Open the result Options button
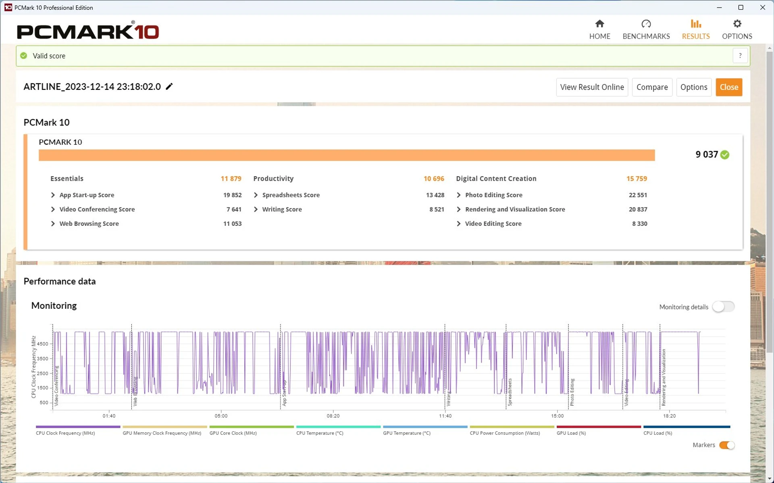This screenshot has height=483, width=774. click(x=693, y=87)
